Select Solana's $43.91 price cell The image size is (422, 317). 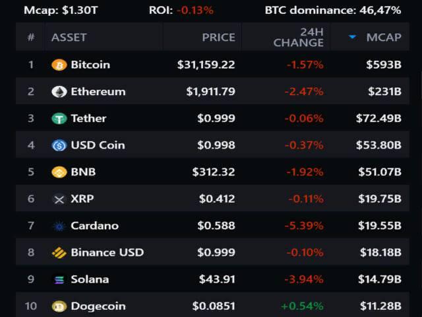click(217, 279)
